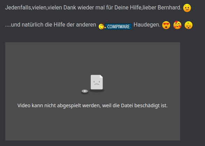This screenshot has height=146, width=205.
Task: Click the tiny red heart above the smiley
Action: [x=107, y=21]
